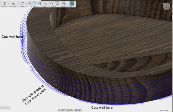Screen dimensions: 173x112
Task: Open the Task Manager icon in Manage
Action: tap(57, 3)
